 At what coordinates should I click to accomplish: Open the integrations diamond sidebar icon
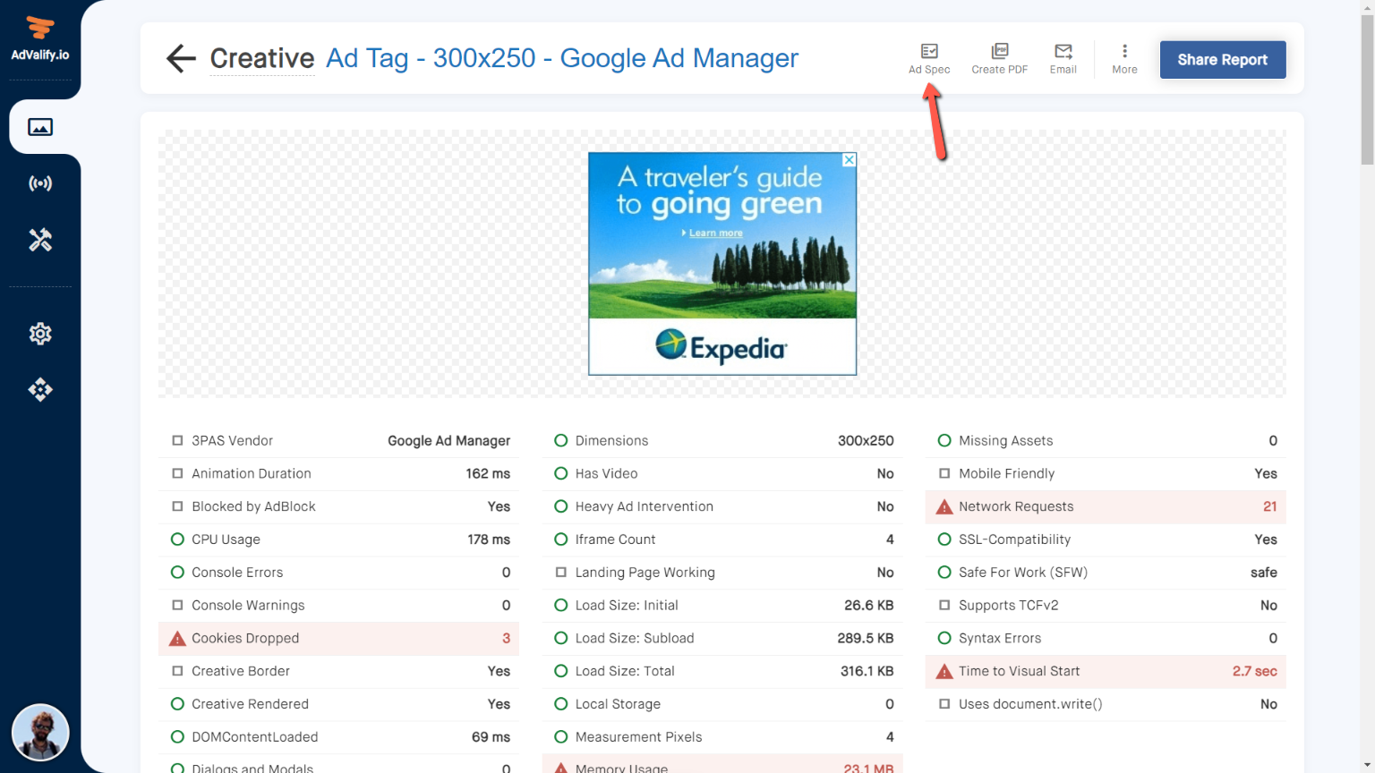coord(40,389)
